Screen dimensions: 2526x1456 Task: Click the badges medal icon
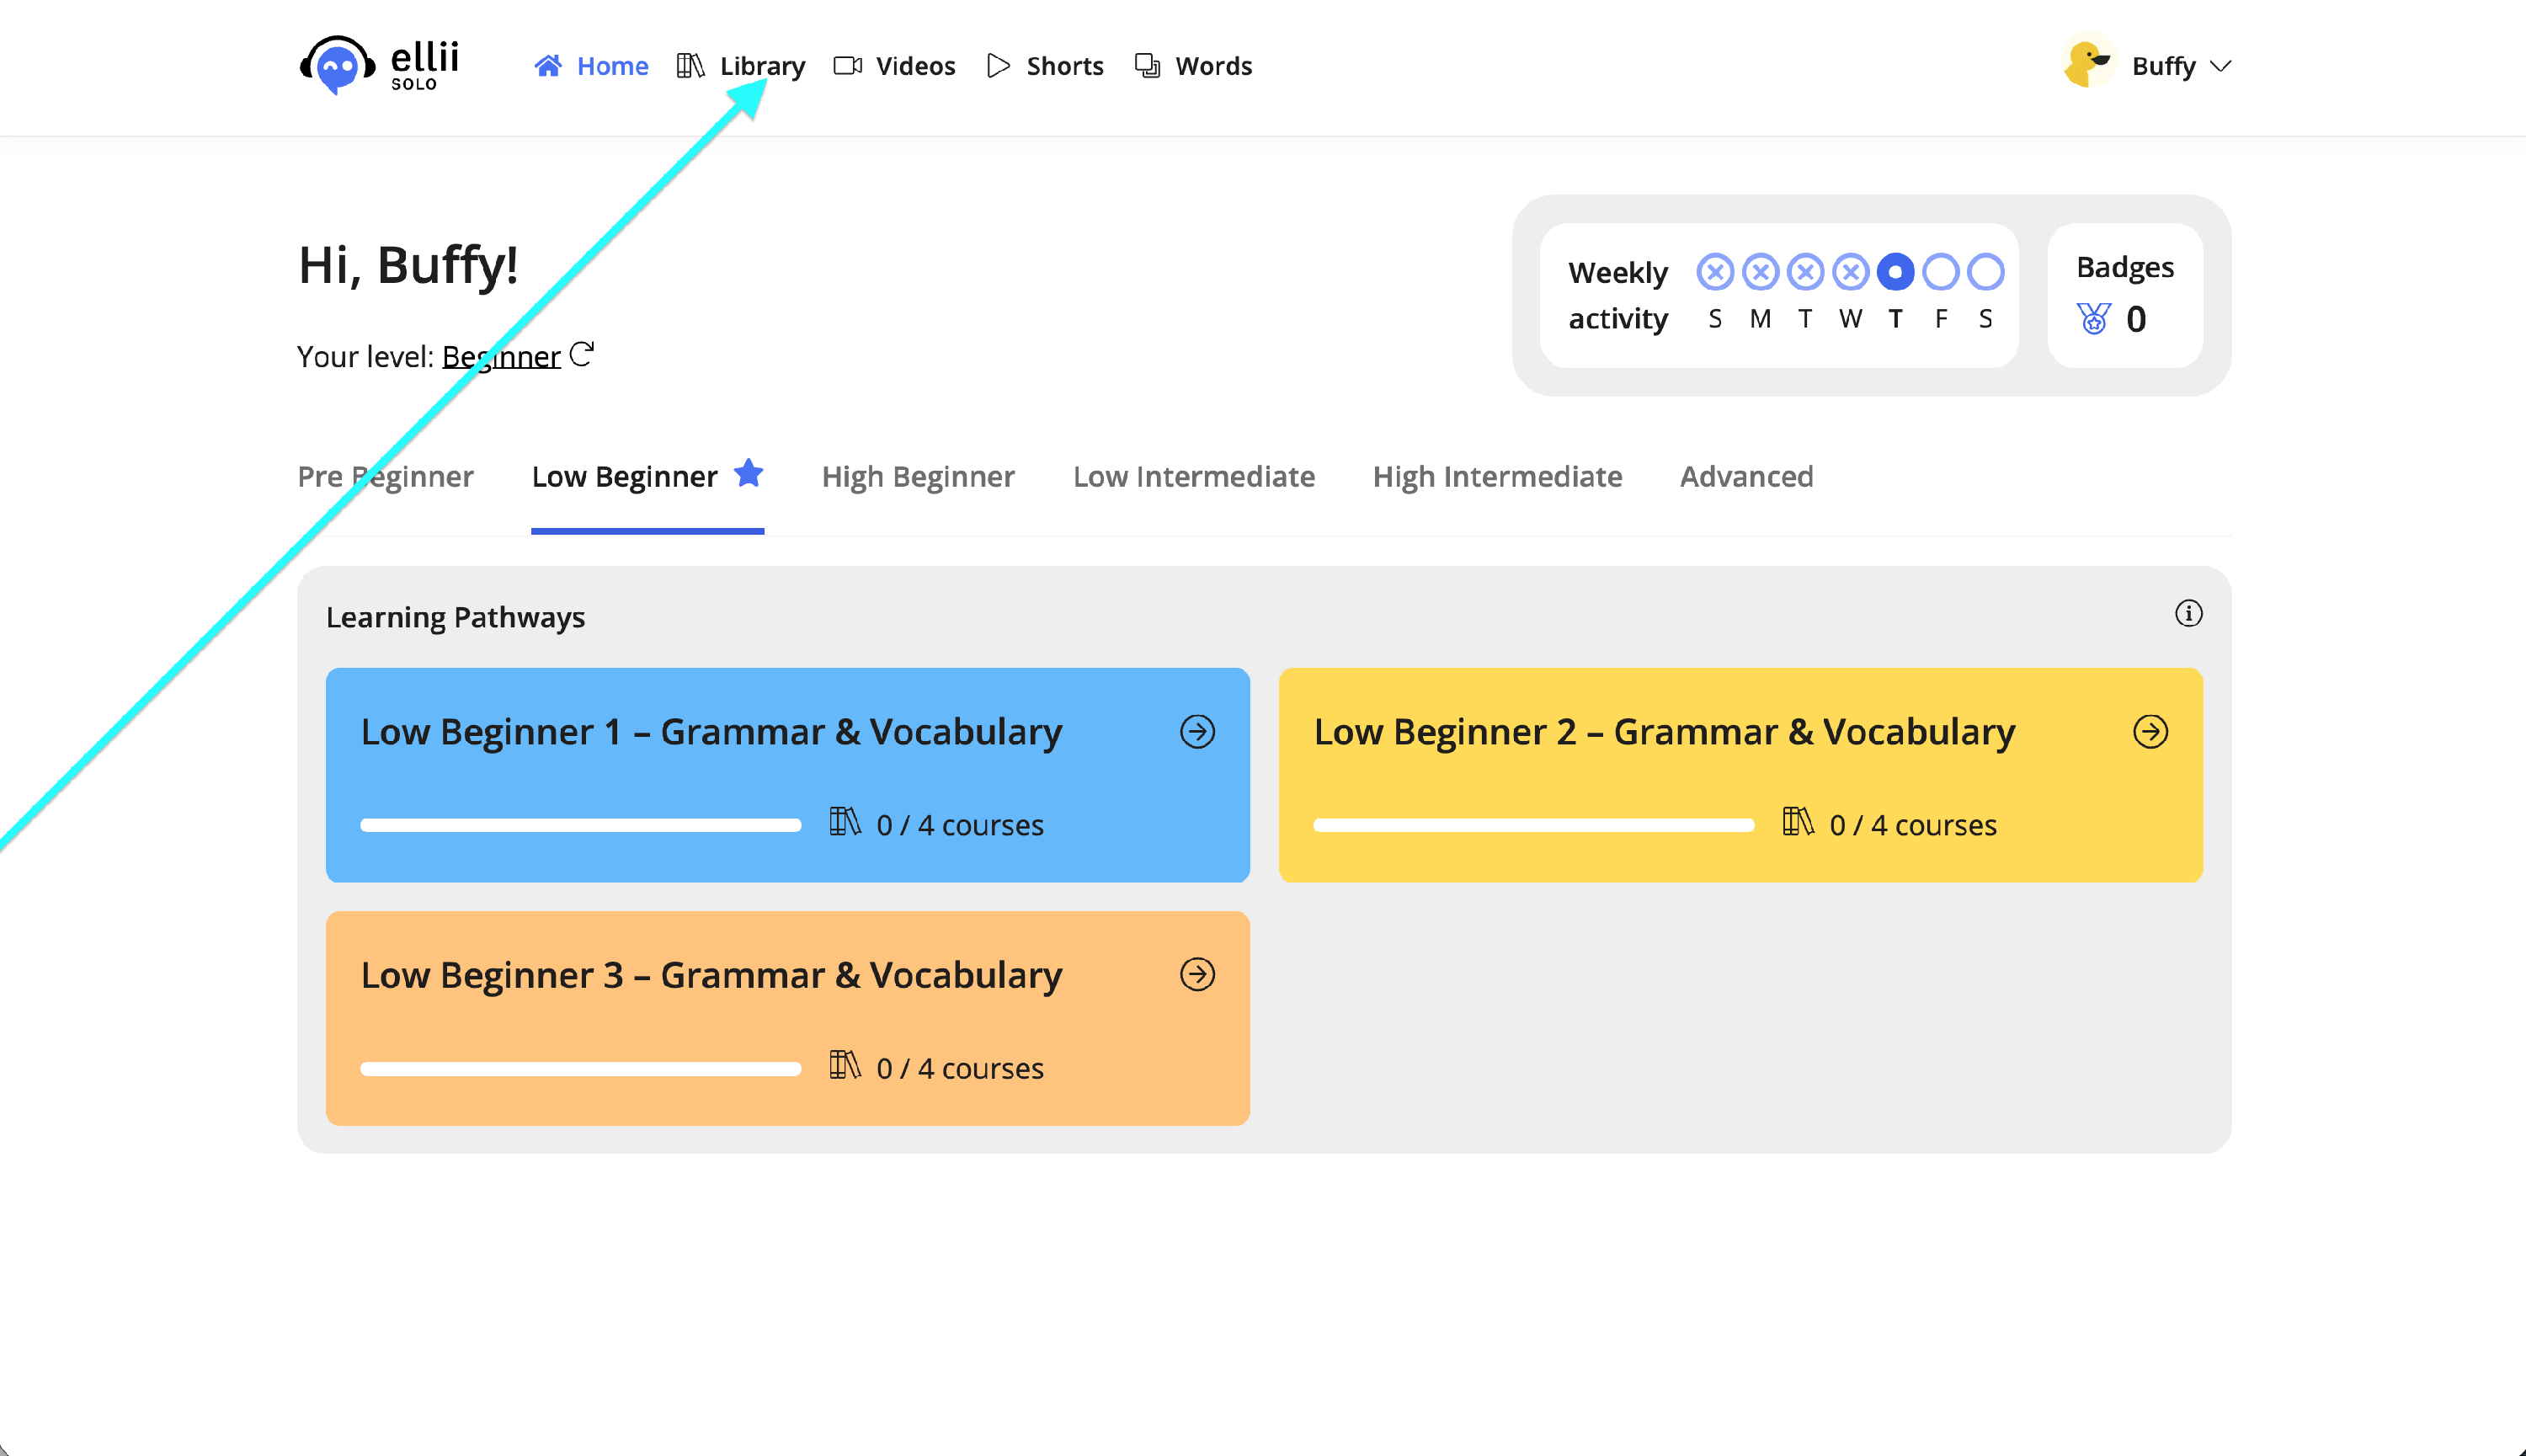click(2093, 319)
